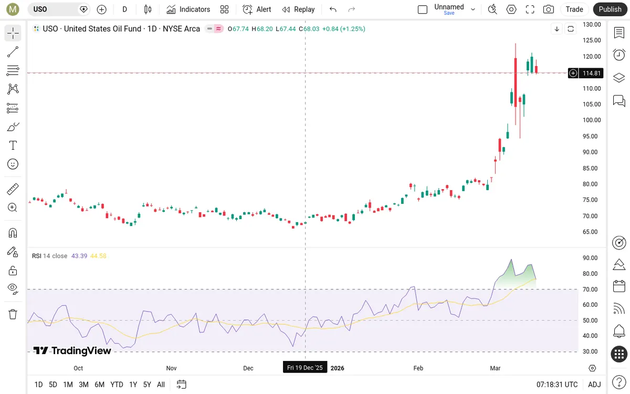Open the quick search icon
Viewport: 630px width, 394px height.
pyautogui.click(x=492, y=9)
